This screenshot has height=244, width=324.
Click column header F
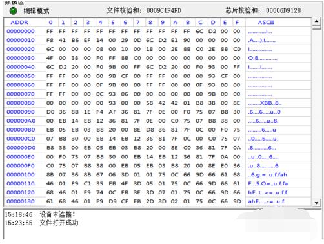pos(237,23)
